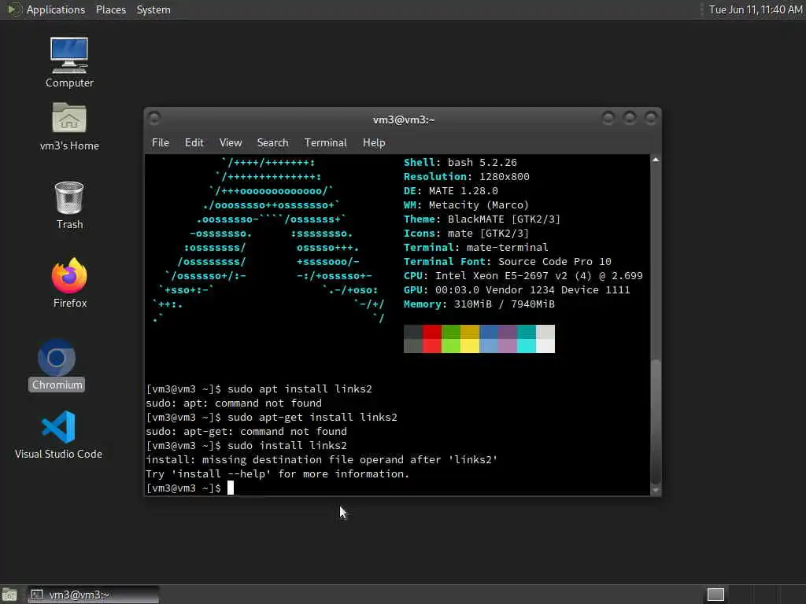Image resolution: width=806 pixels, height=604 pixels.
Task: Click 'missing destination file operand' line
Action: click(322, 459)
